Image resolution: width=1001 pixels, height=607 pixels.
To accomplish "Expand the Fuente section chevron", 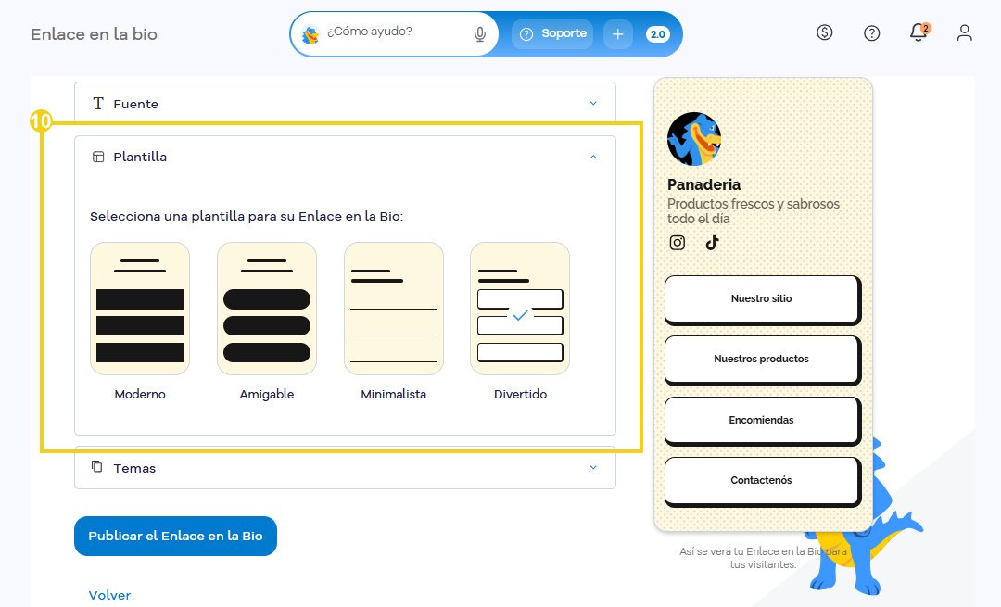I will (593, 104).
